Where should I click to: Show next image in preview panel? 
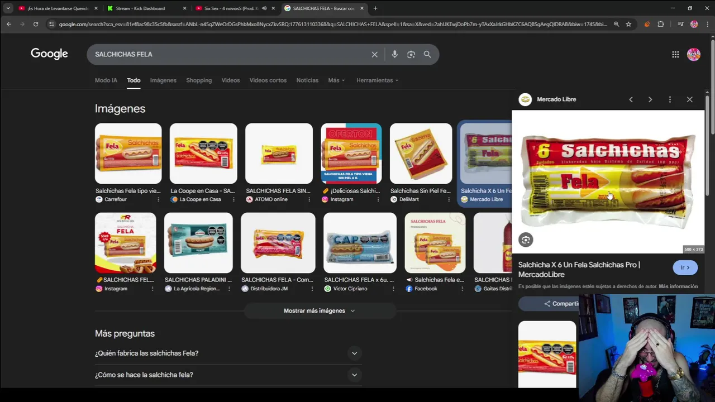(650, 99)
